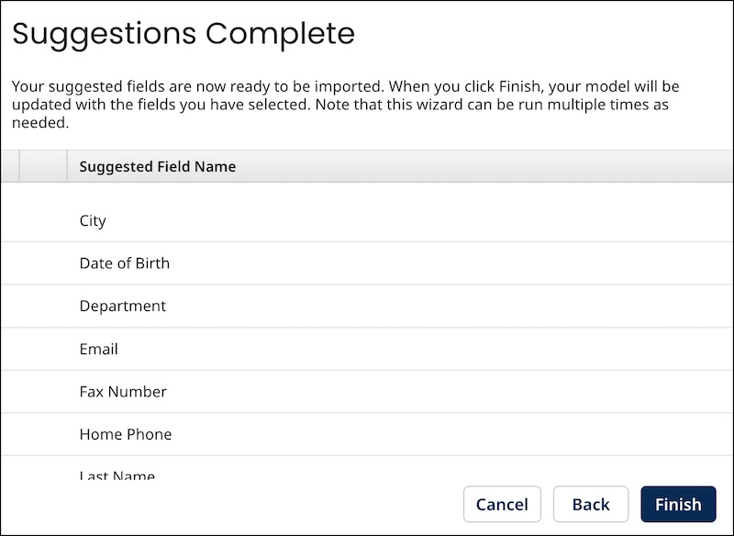Click Finish to import the suggested fields
The image size is (734, 536).
(x=678, y=504)
